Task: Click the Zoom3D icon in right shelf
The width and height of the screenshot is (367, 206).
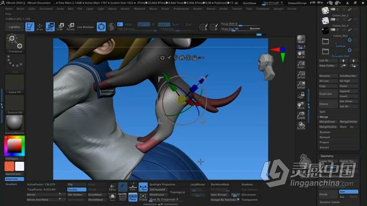Action: coord(301,116)
